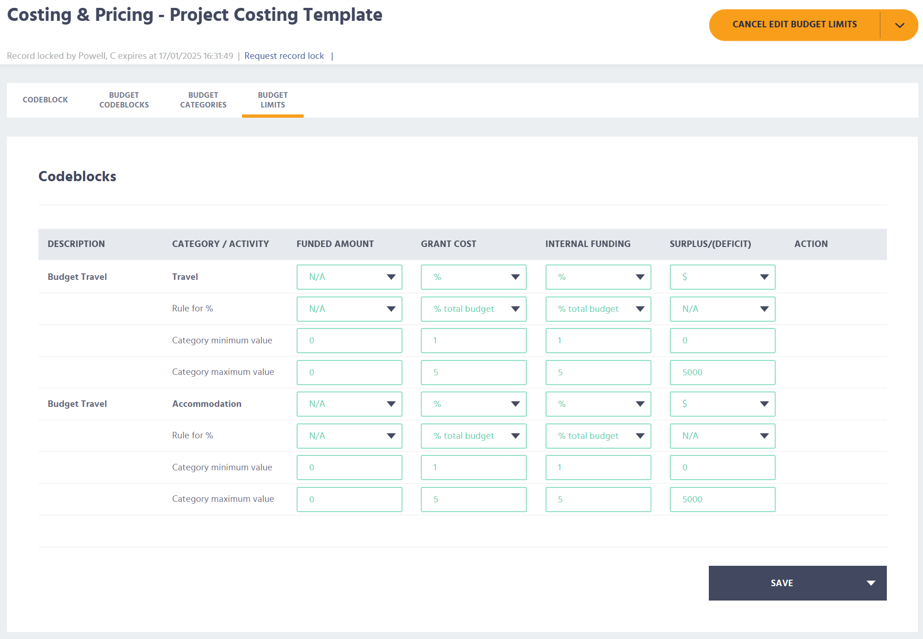Image resolution: width=923 pixels, height=639 pixels.
Task: Open Travel row Internal Funding type dropdown
Action: click(x=598, y=277)
